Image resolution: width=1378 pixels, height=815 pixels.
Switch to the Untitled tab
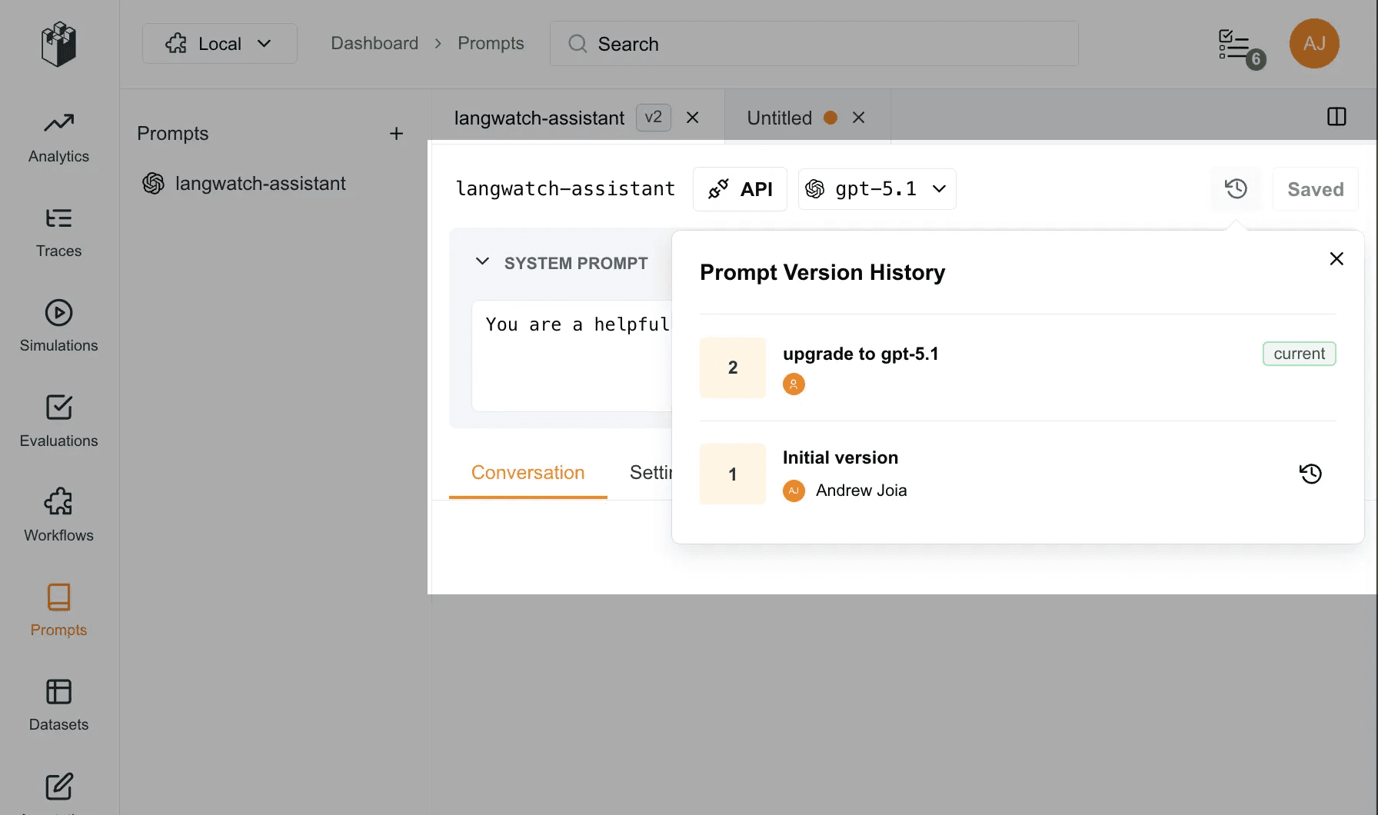pyautogui.click(x=779, y=118)
